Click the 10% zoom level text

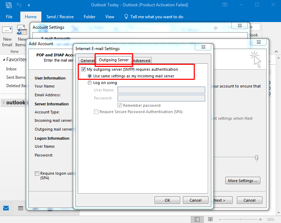coord(270,219)
